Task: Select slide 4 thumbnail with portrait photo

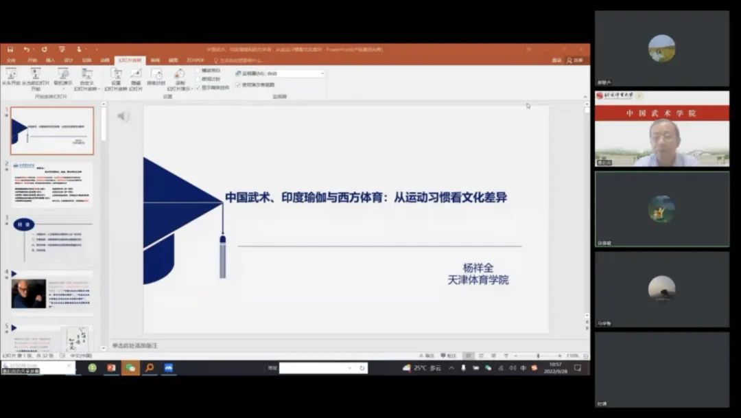Action: coord(51,293)
